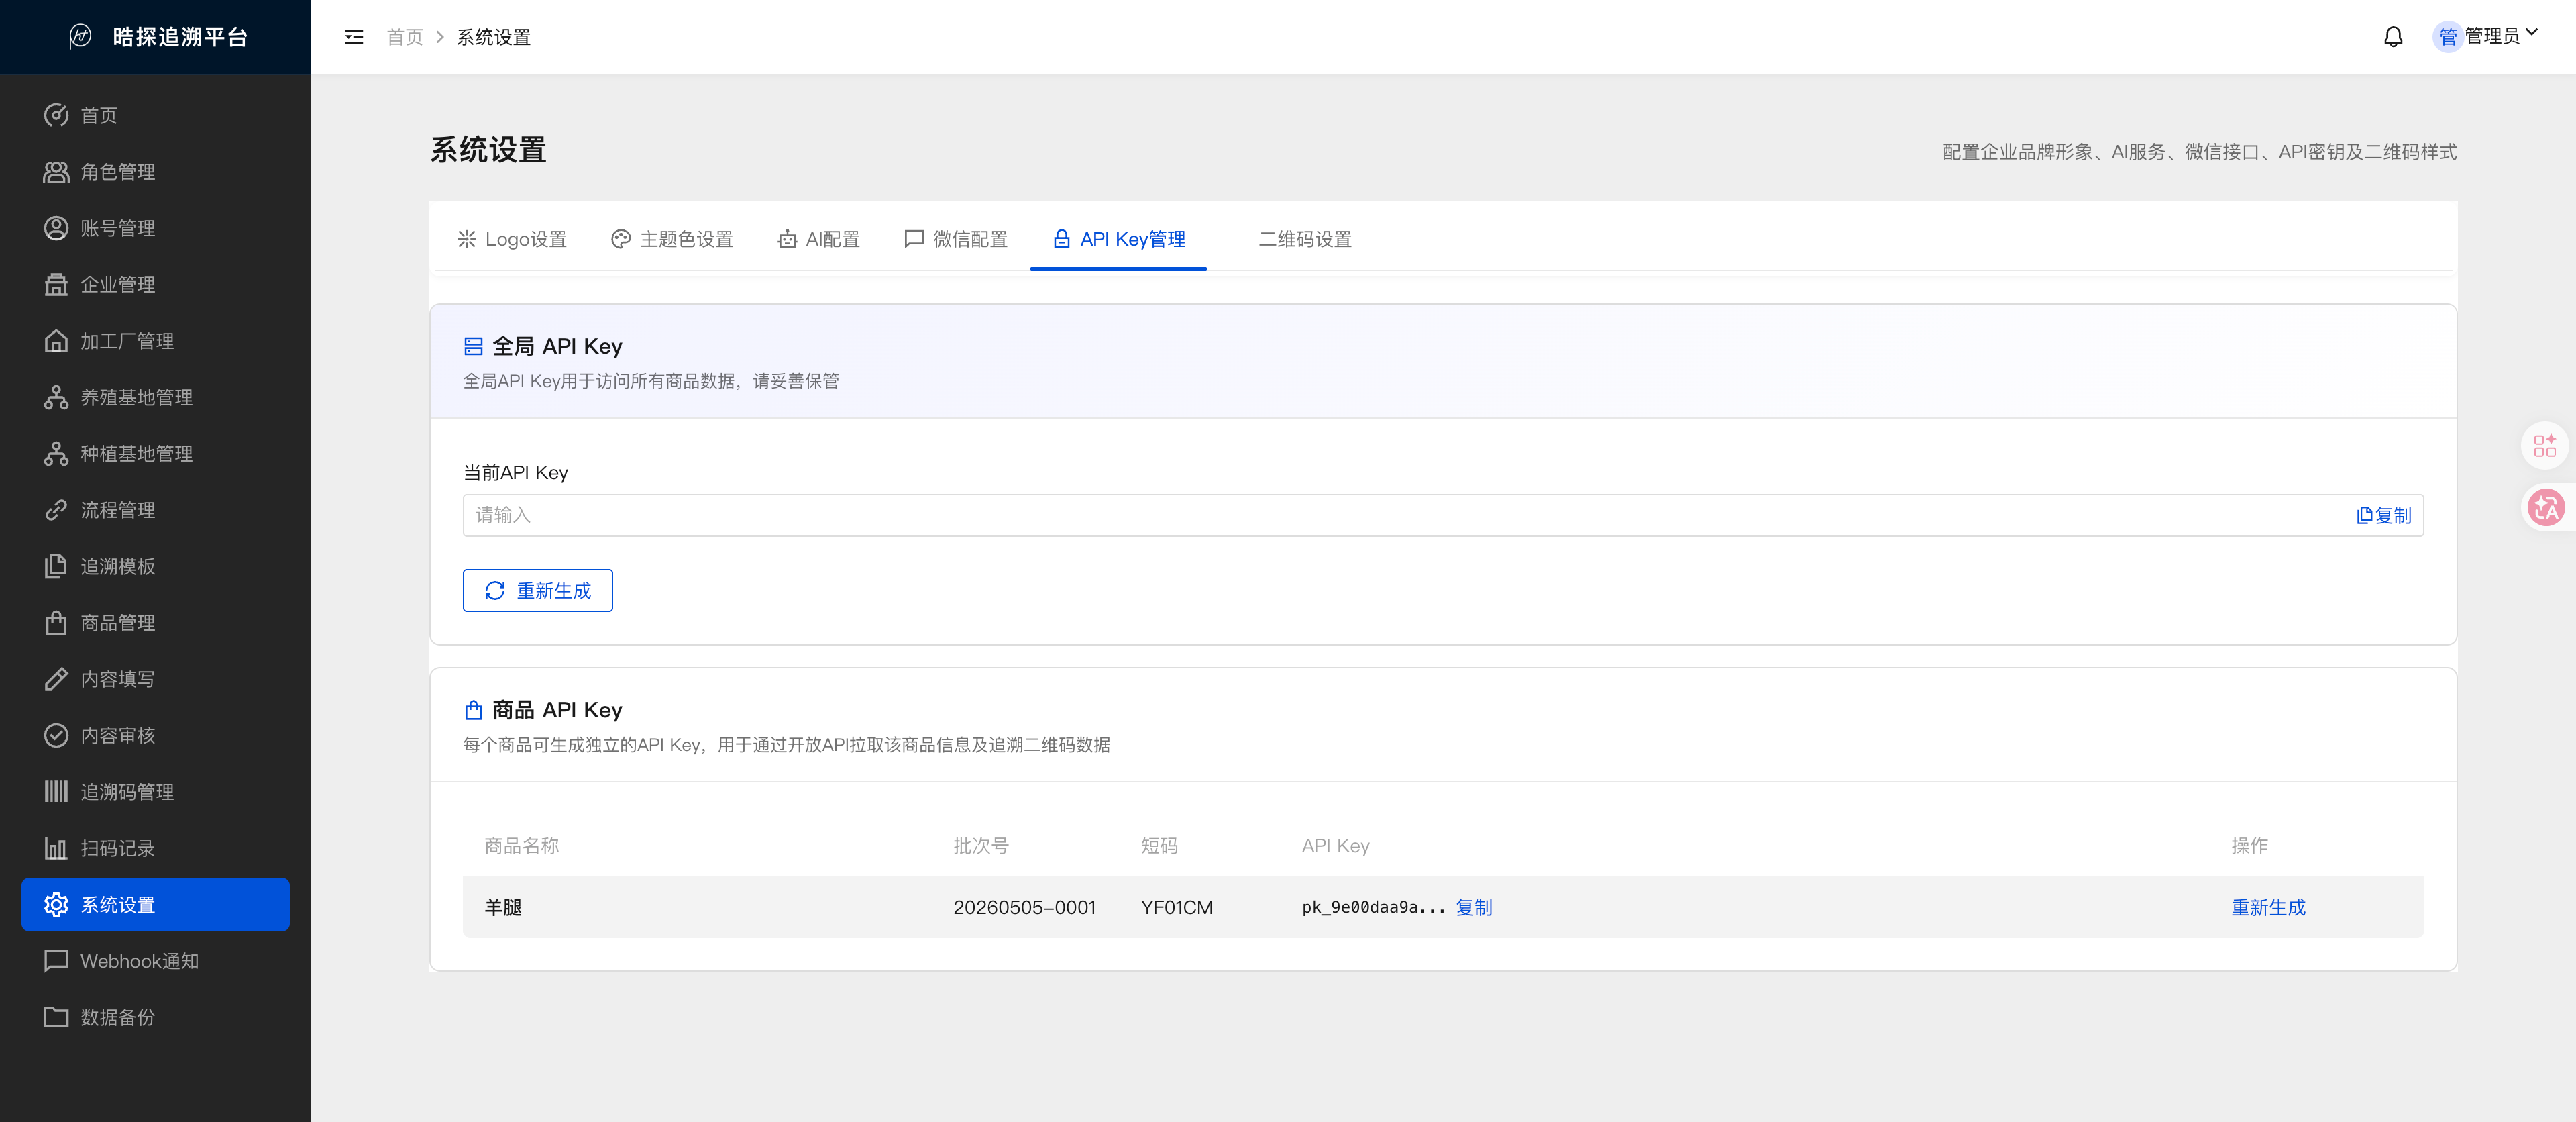Copy the global API key with 复制

click(x=2384, y=515)
